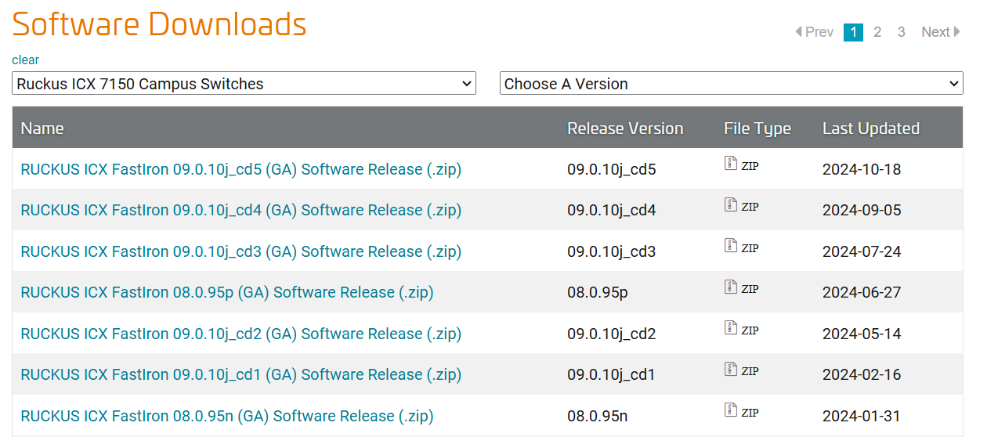Open the Choose A Version dropdown
Image resolution: width=987 pixels, height=437 pixels.
(x=732, y=83)
